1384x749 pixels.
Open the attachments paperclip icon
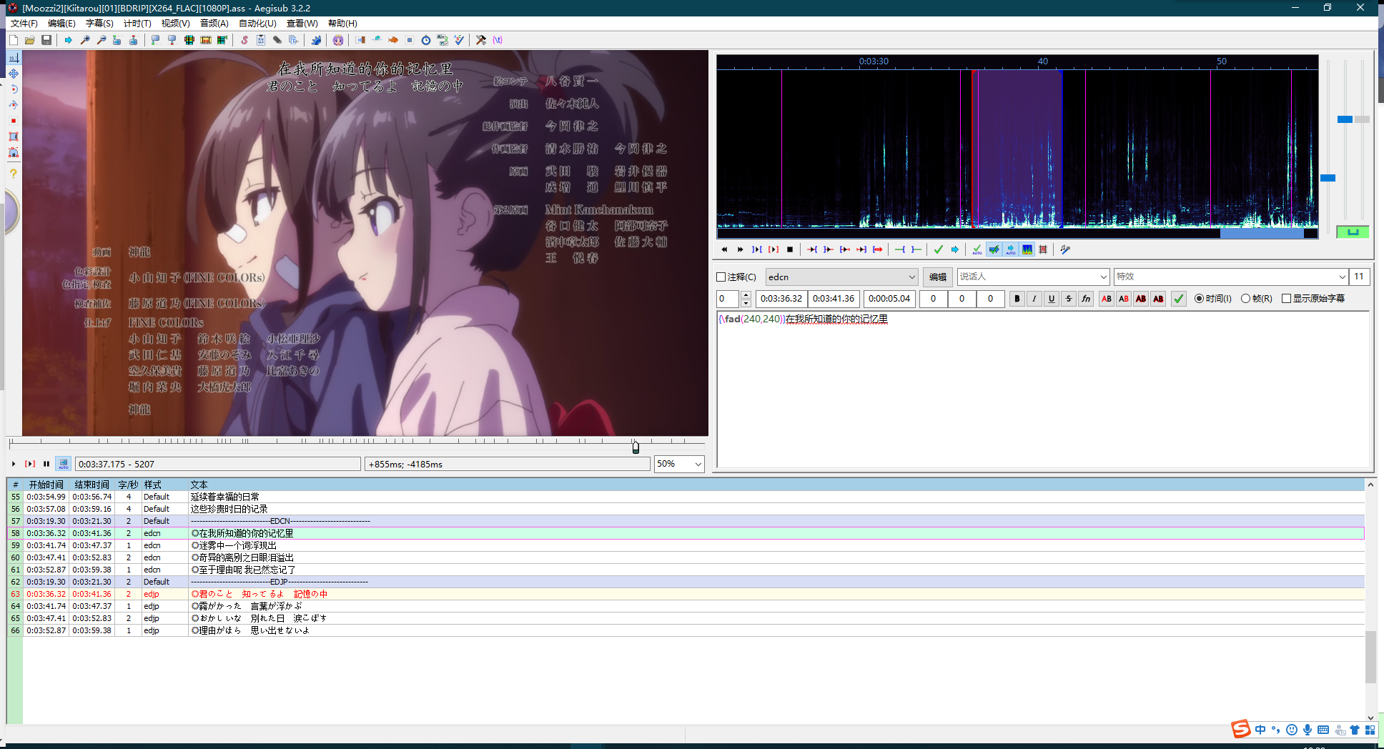click(x=277, y=40)
